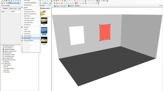Choose Exterior scene elements... menu entry

(31, 14)
